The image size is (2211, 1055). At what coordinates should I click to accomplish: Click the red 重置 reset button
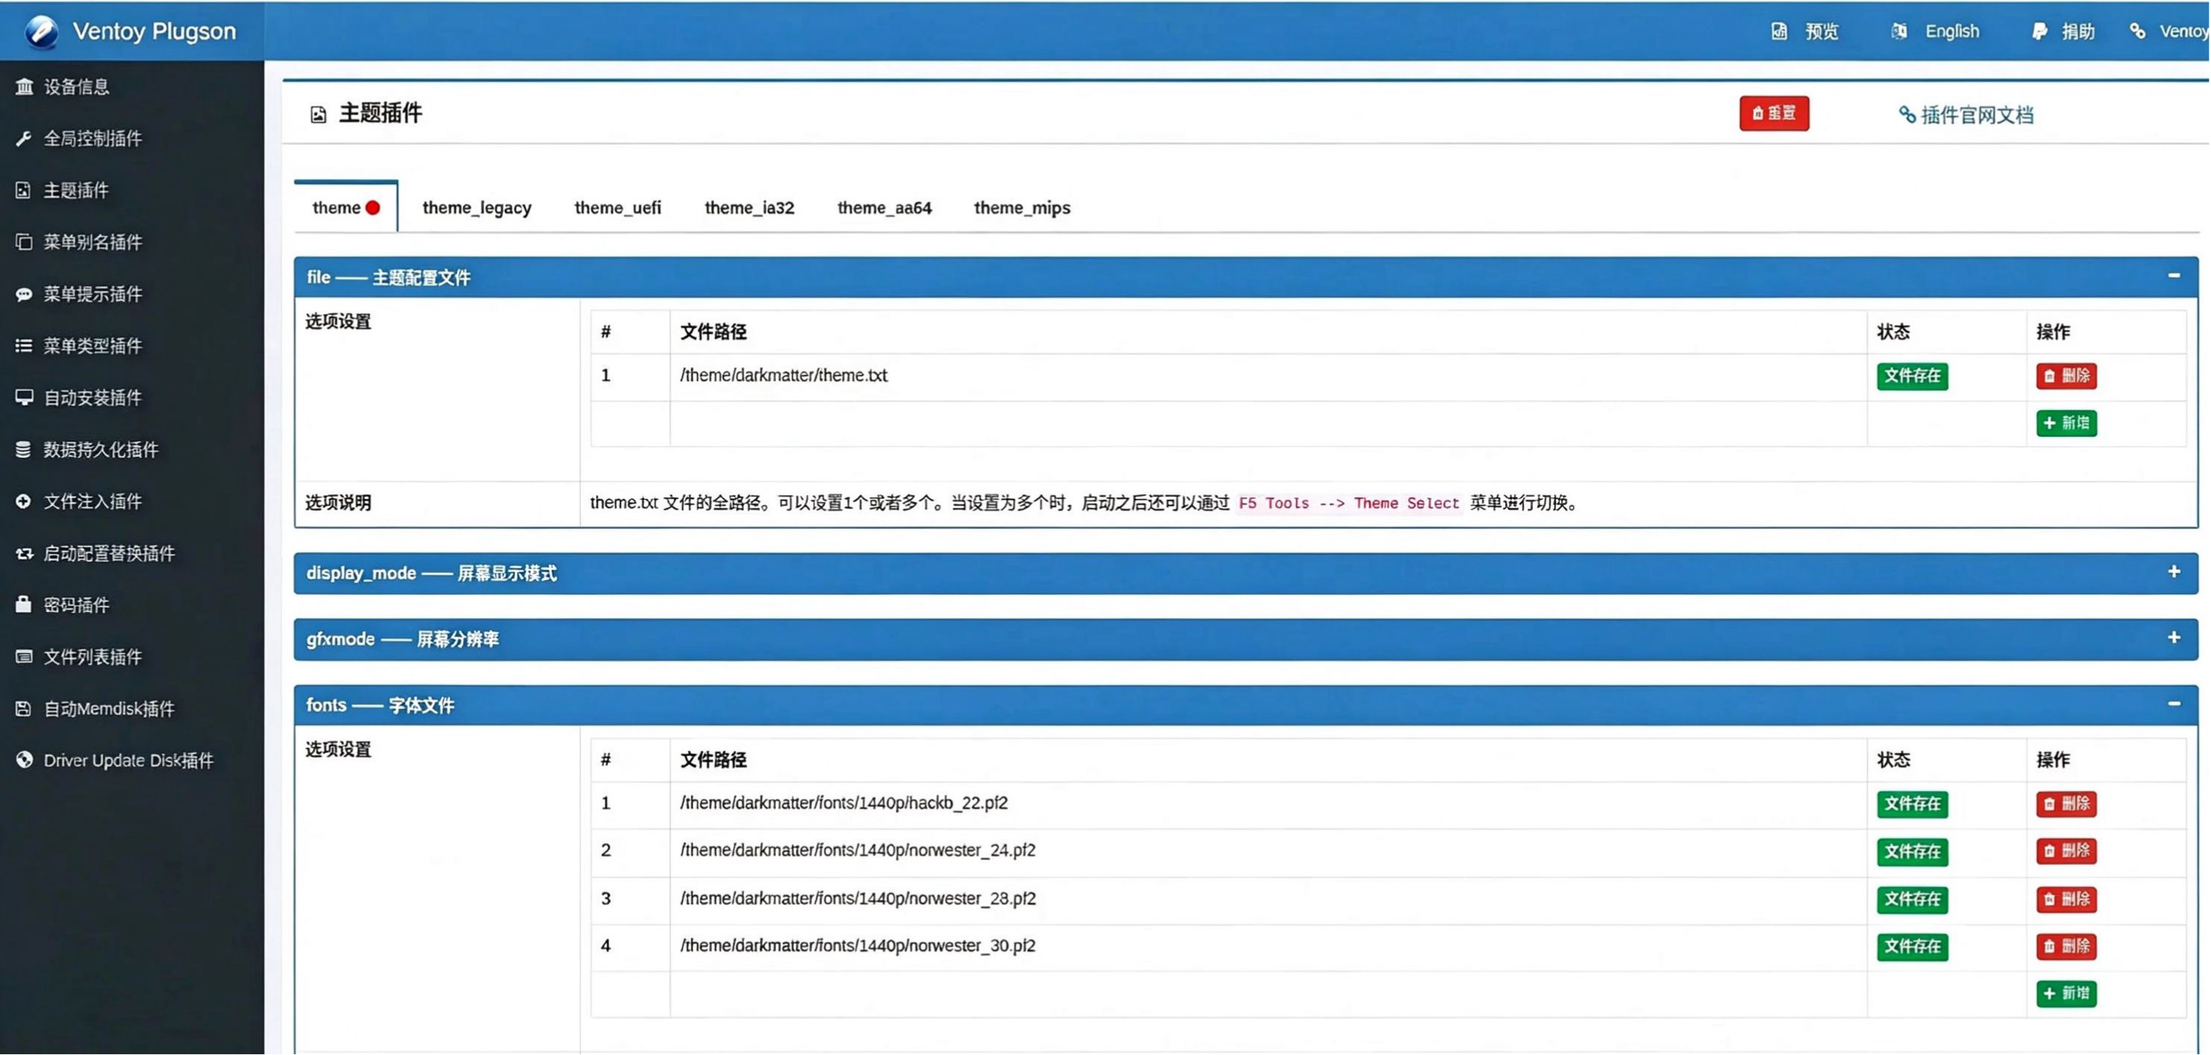coord(1774,113)
